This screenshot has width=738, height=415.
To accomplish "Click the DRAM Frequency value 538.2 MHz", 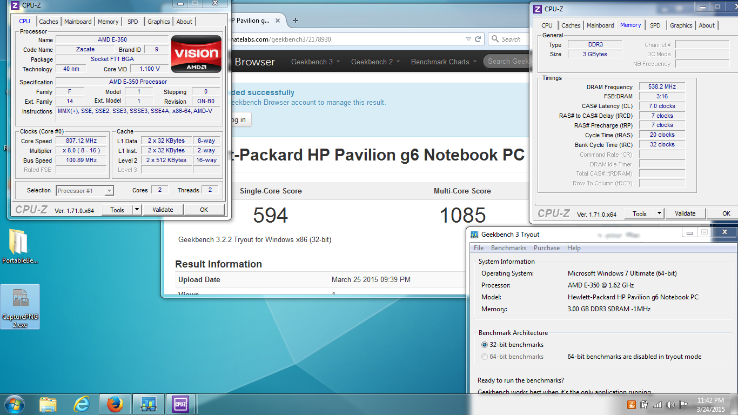I will 662,87.
